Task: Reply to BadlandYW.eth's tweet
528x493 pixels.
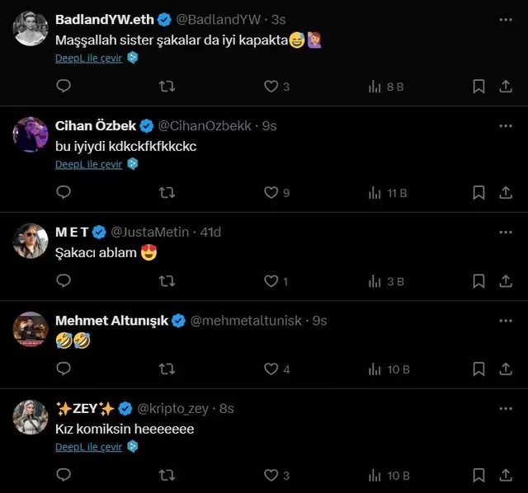Action: click(x=64, y=86)
